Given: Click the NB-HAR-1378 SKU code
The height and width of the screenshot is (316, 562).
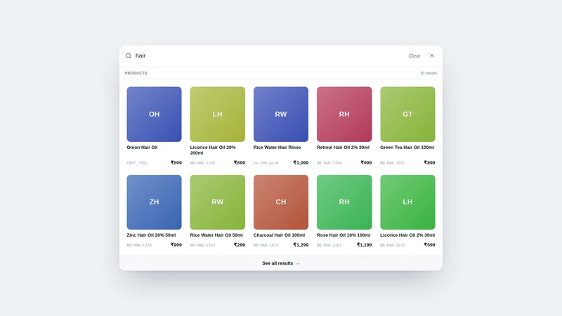Looking at the screenshot, I should tap(139, 245).
